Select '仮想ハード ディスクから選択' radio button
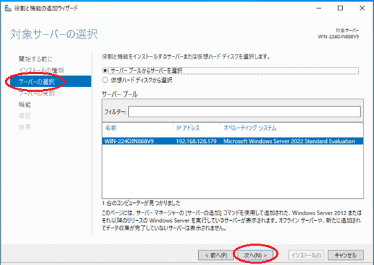 click(x=105, y=80)
